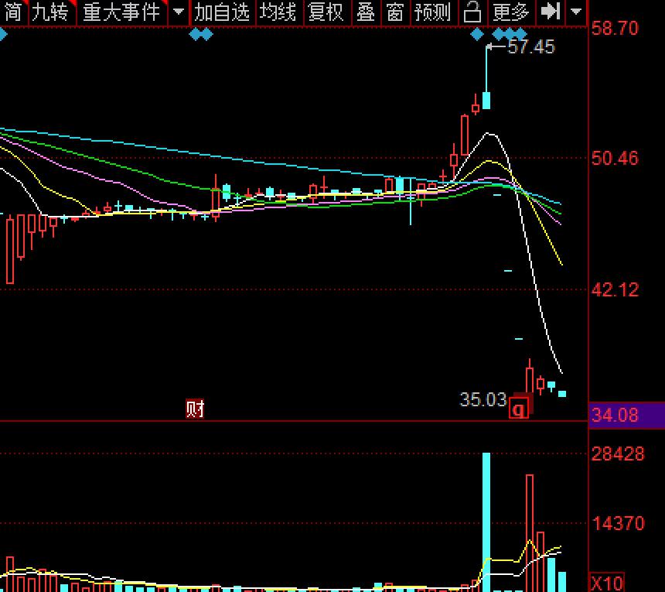Click the red q marker near 35.03
Viewport: 665px width, 592px height.
click(519, 409)
